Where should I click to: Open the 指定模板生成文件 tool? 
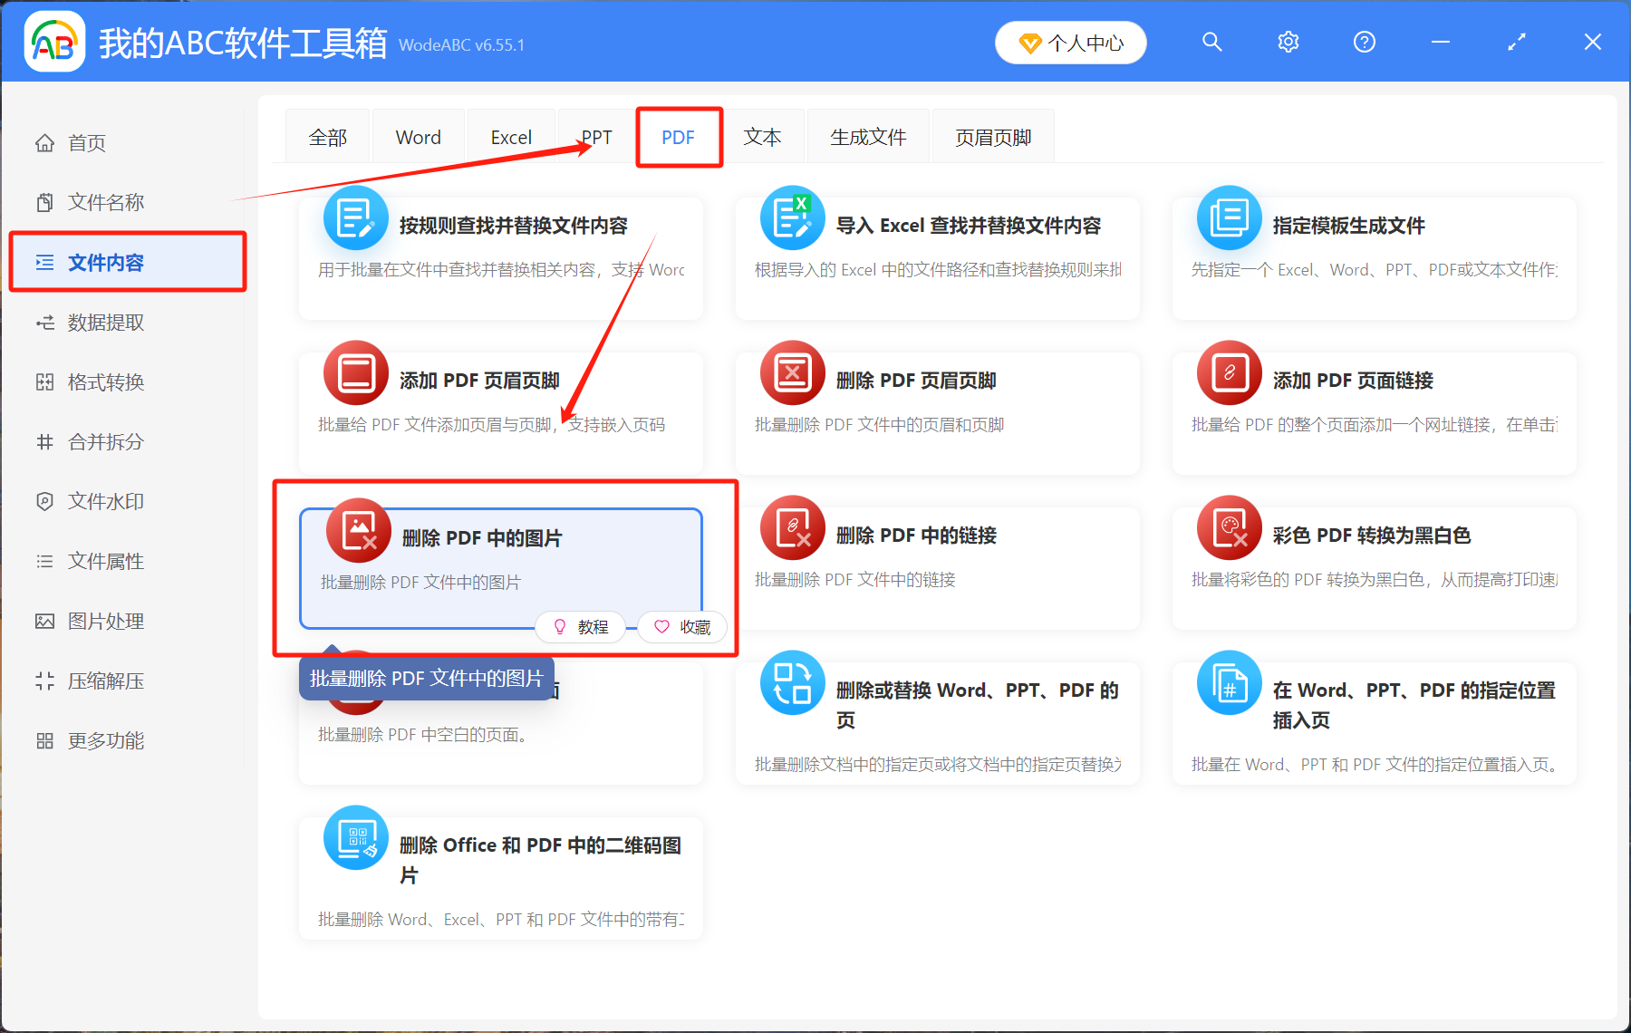coord(1347,226)
